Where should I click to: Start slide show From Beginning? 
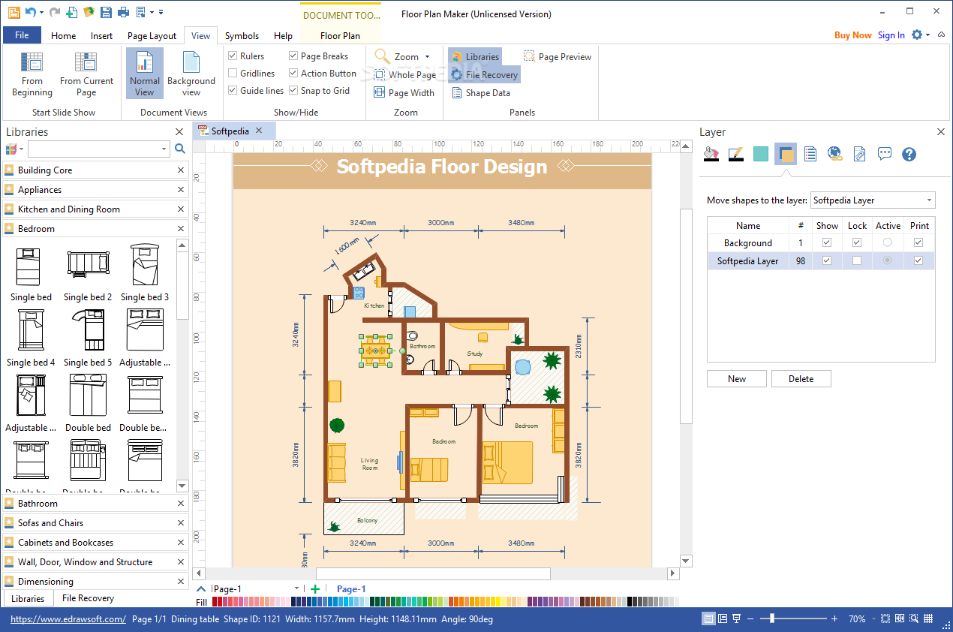point(32,74)
